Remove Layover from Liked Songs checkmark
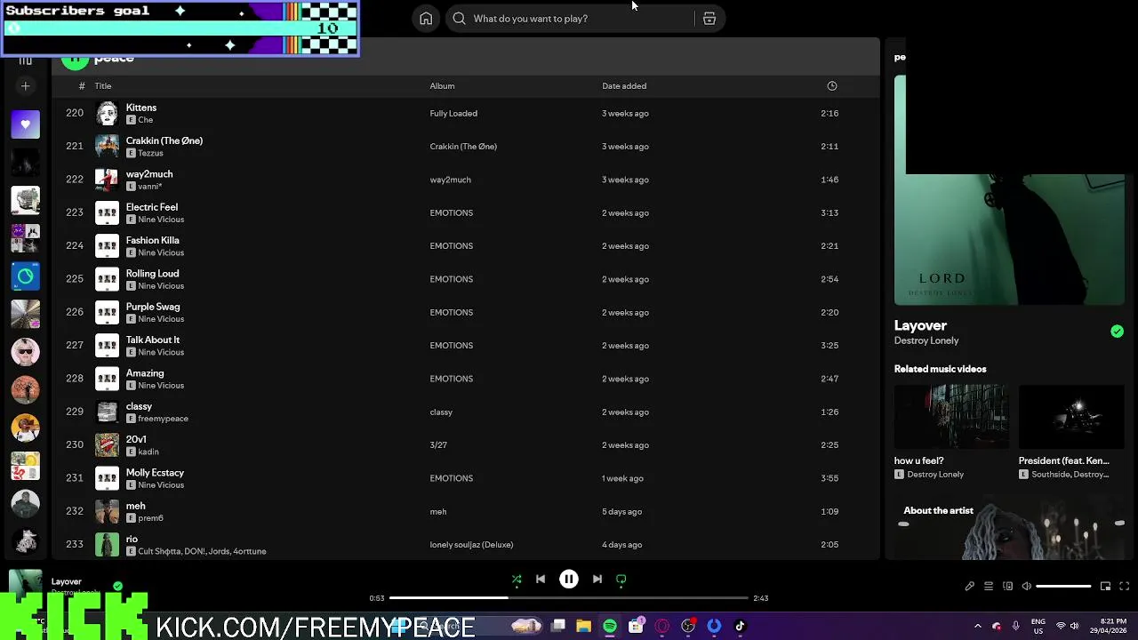Screen dimensions: 1138x640 [1117, 332]
